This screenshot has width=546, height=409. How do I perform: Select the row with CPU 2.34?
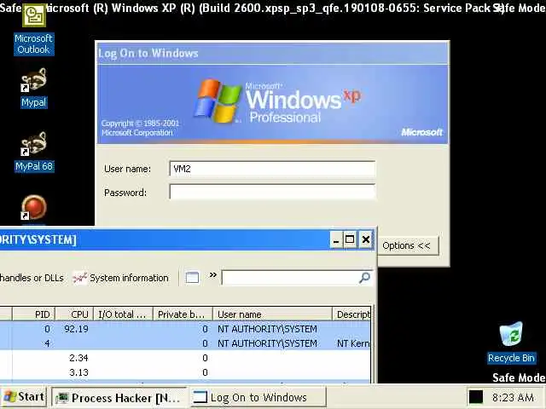(185, 358)
